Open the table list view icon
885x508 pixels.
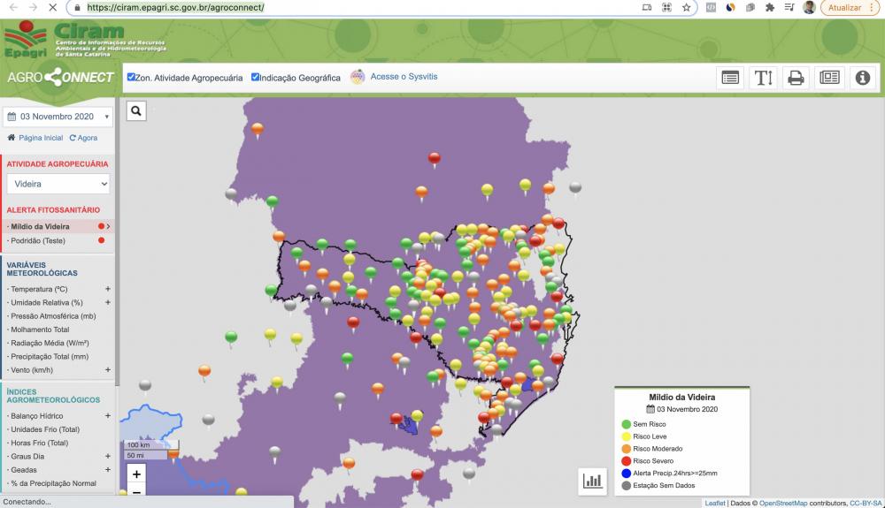tap(730, 78)
